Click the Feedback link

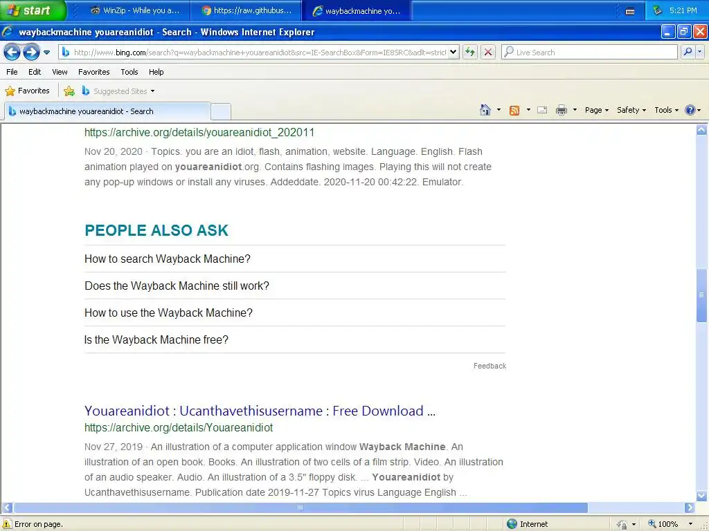pos(490,366)
